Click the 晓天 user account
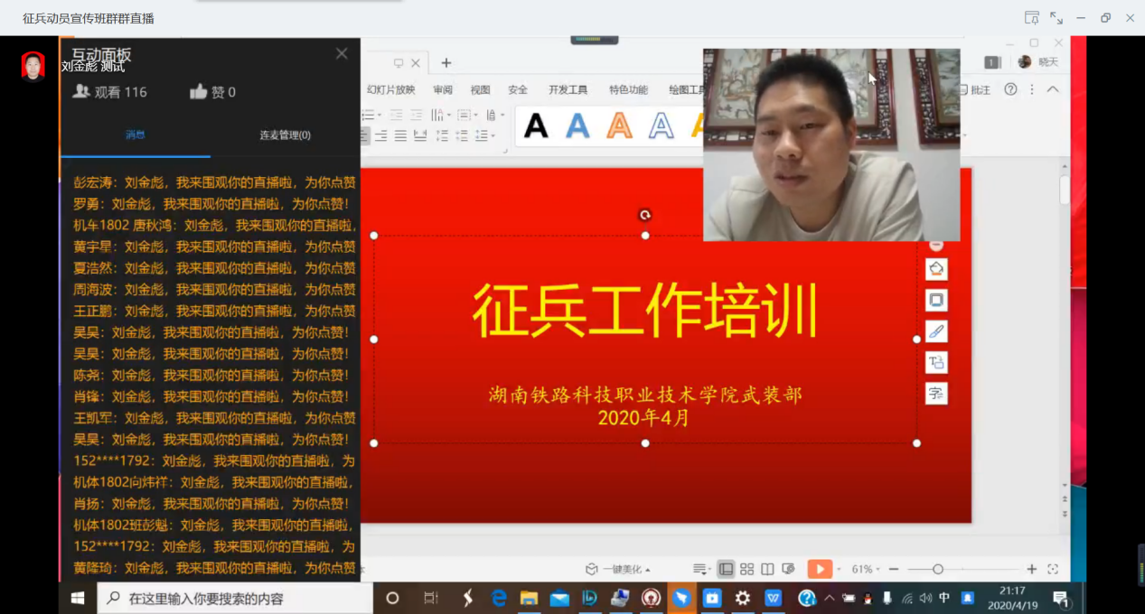Image resolution: width=1145 pixels, height=614 pixels. 1038,62
